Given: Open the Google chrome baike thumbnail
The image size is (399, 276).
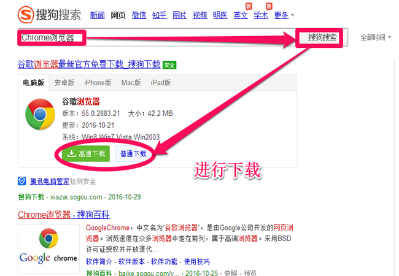Looking at the screenshot, I should [48, 248].
